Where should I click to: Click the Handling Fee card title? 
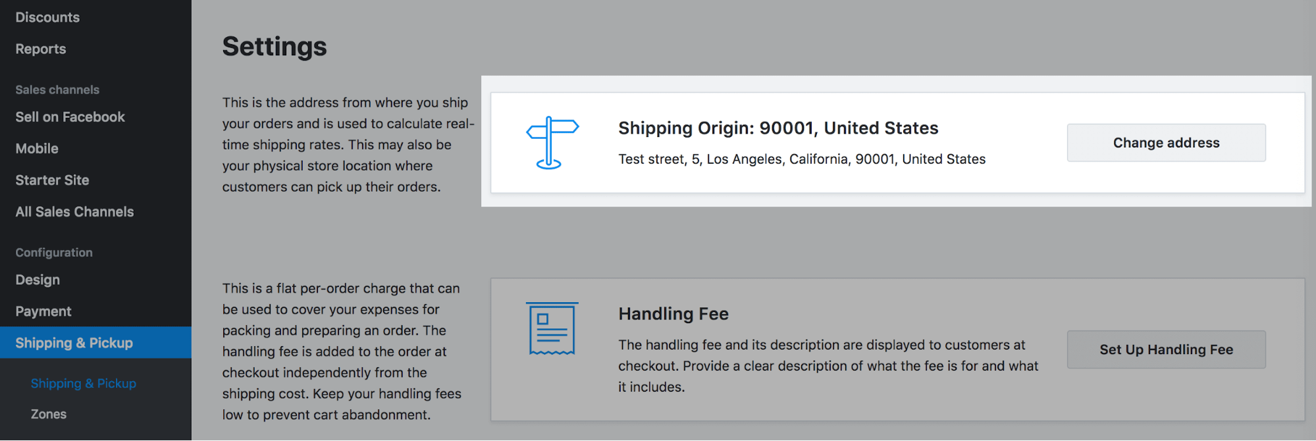[673, 314]
